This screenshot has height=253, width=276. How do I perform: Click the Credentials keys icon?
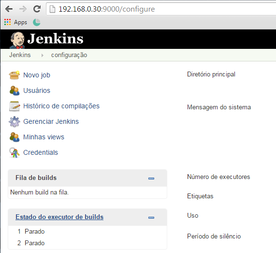tap(14, 152)
